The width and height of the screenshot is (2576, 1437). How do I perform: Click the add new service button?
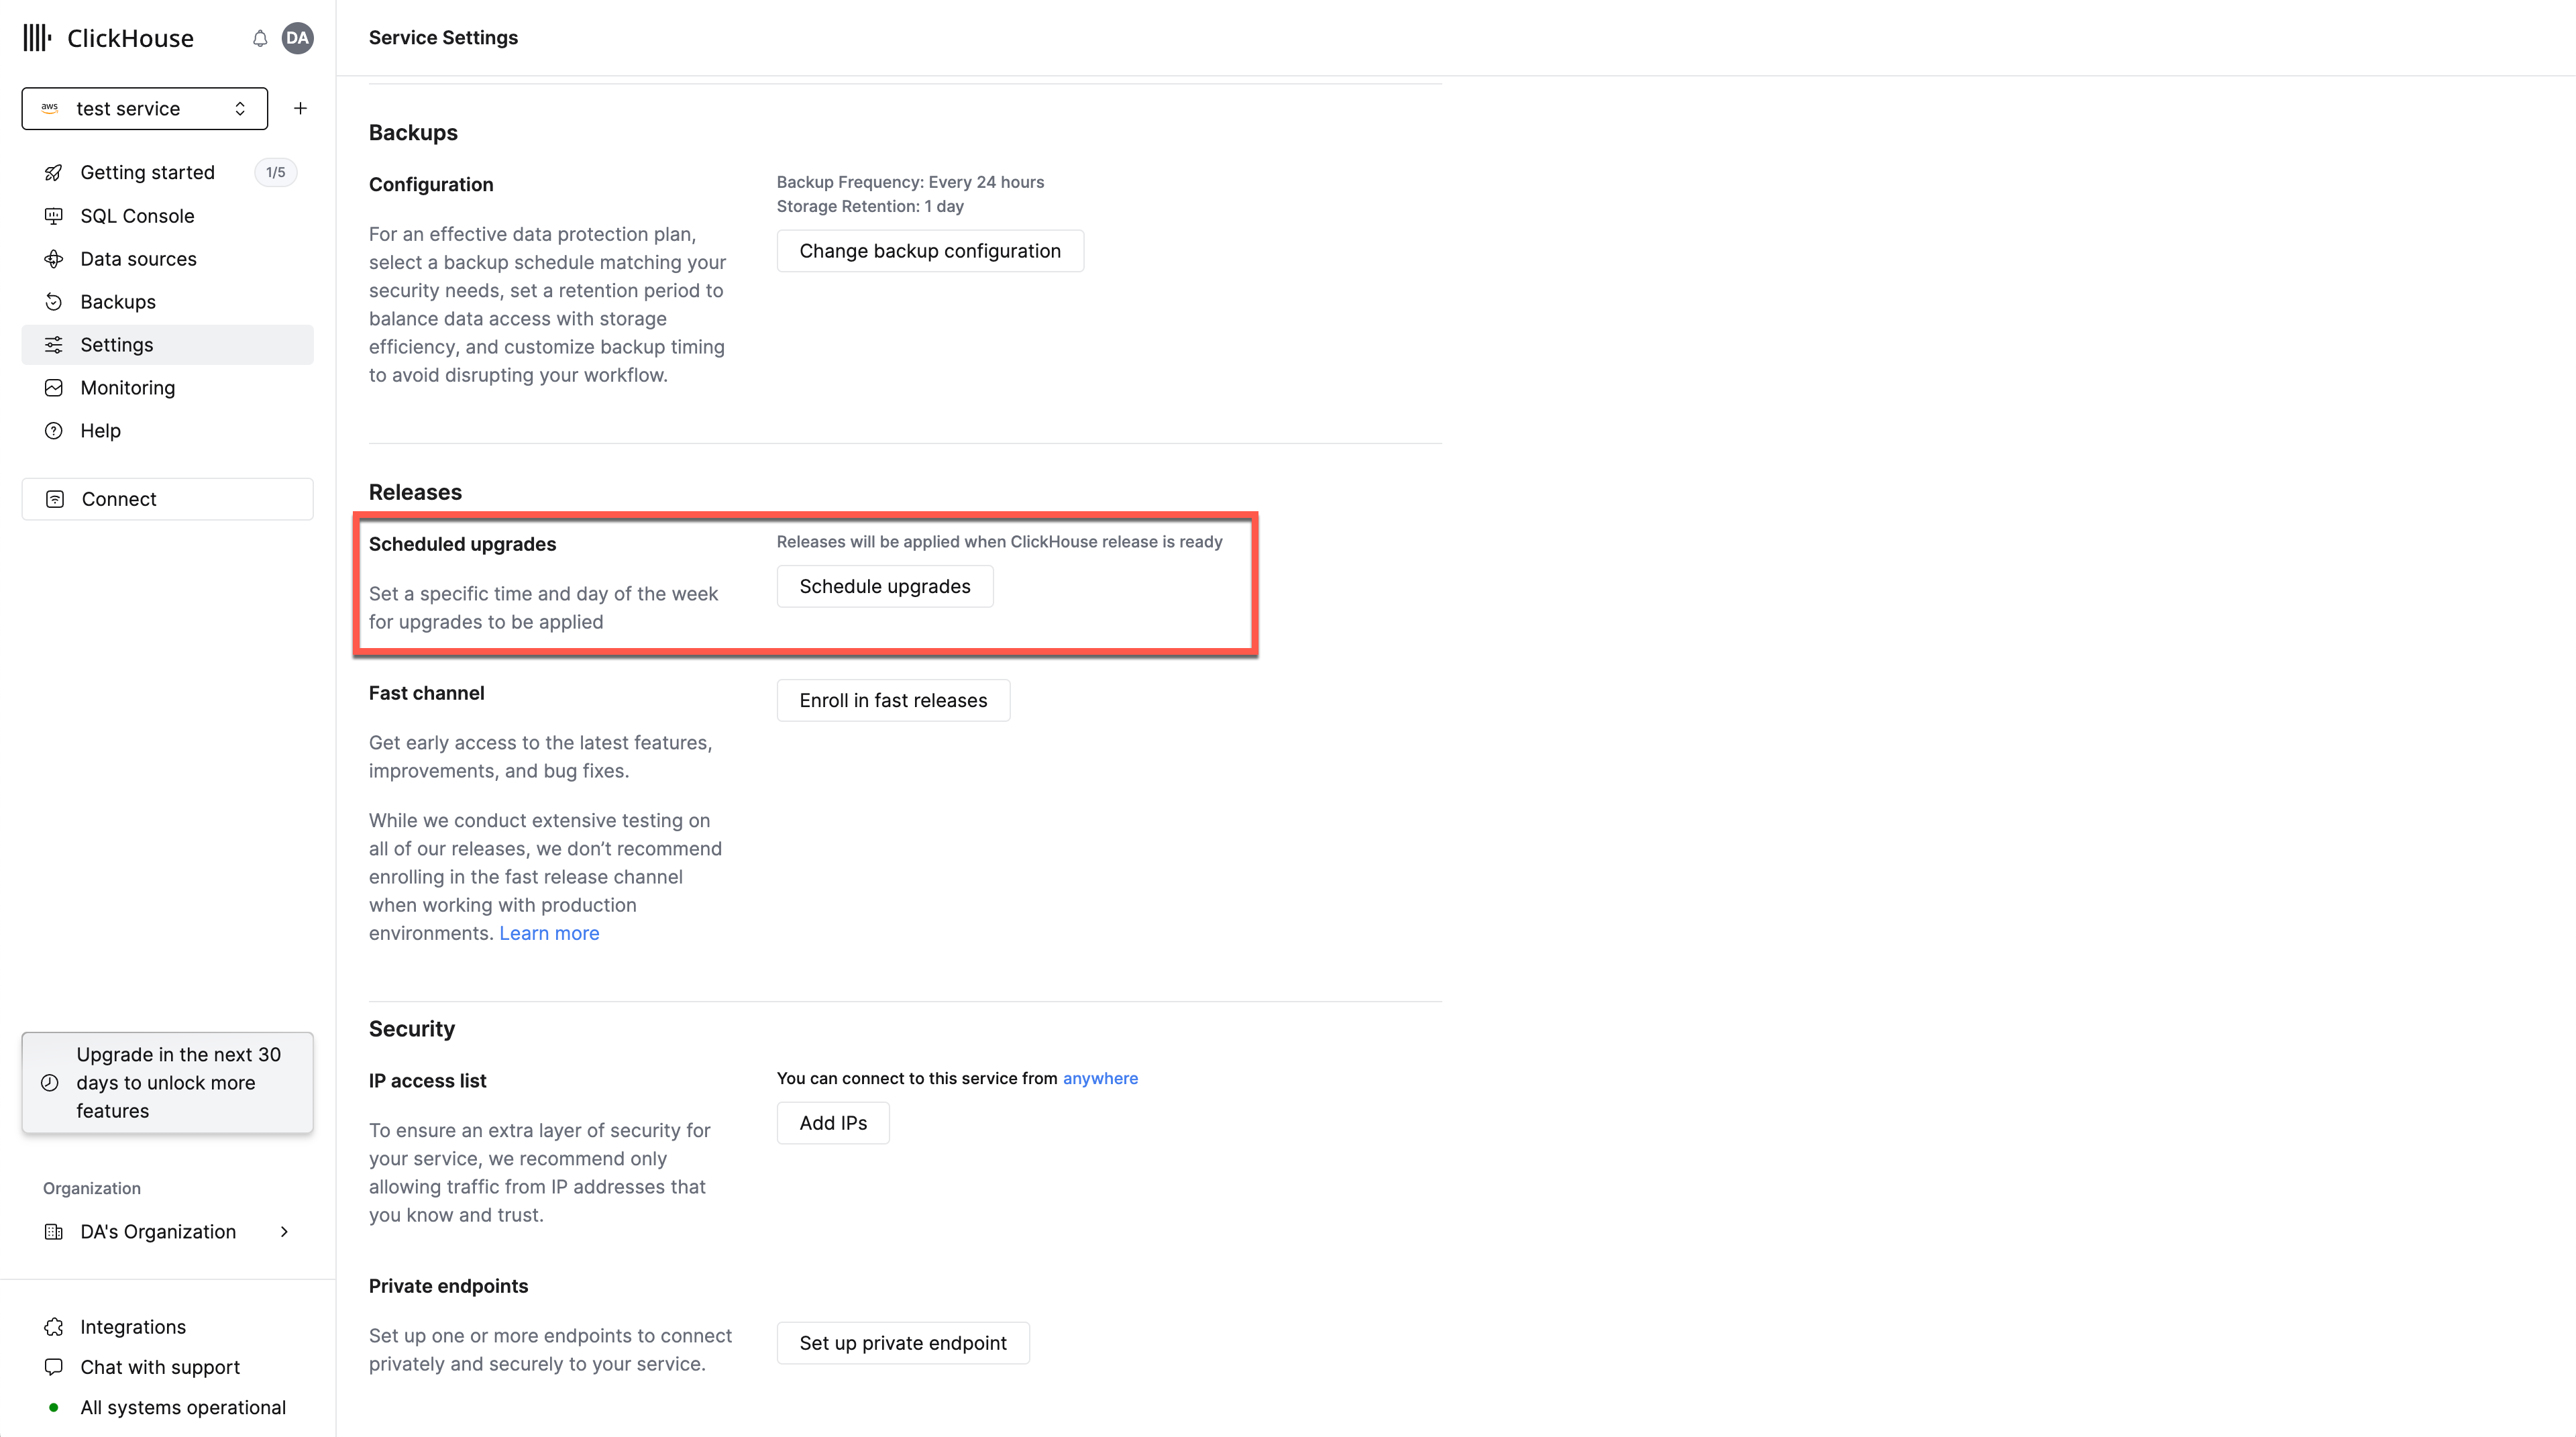coord(299,108)
